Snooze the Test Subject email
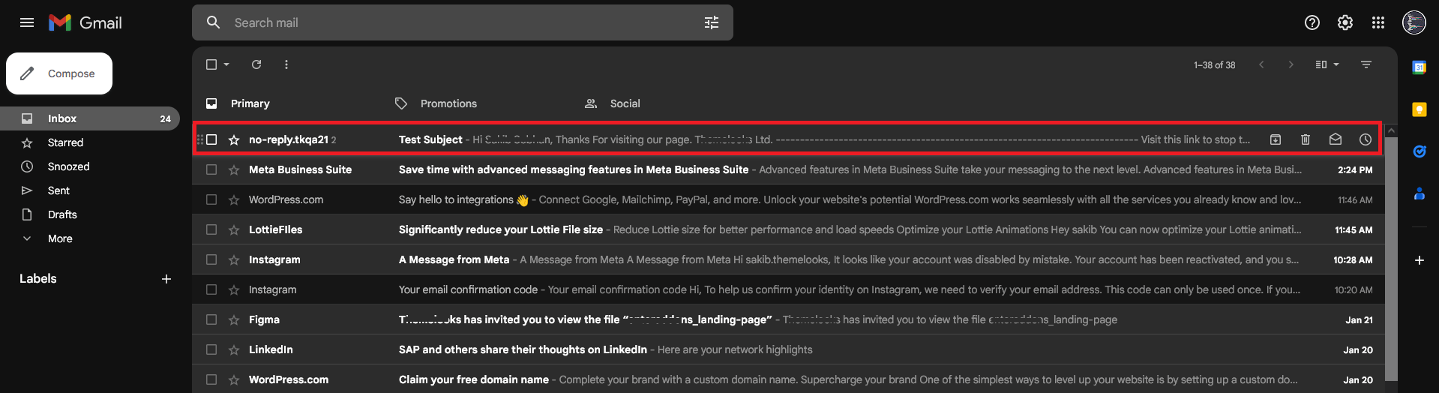The height and width of the screenshot is (393, 1439). 1365,139
